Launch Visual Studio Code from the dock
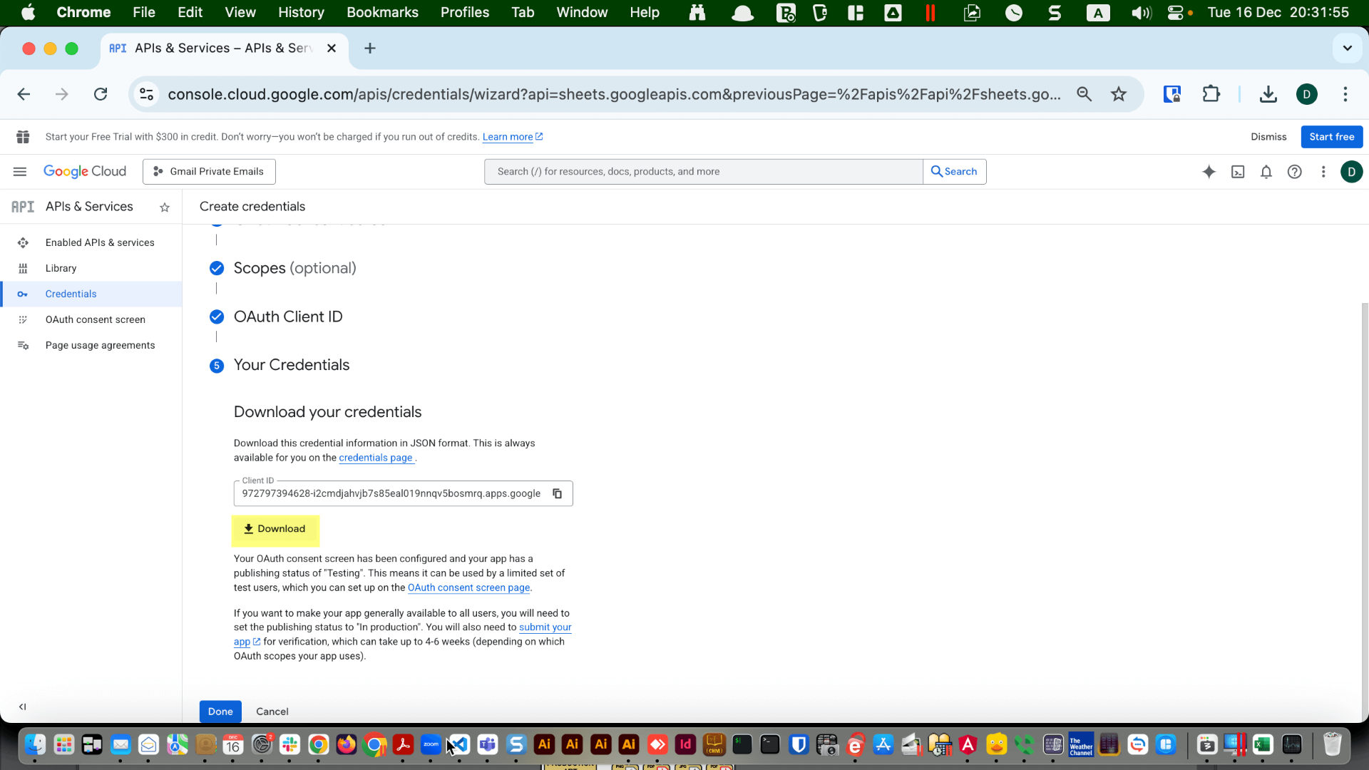This screenshot has width=1369, height=770. coord(459,744)
